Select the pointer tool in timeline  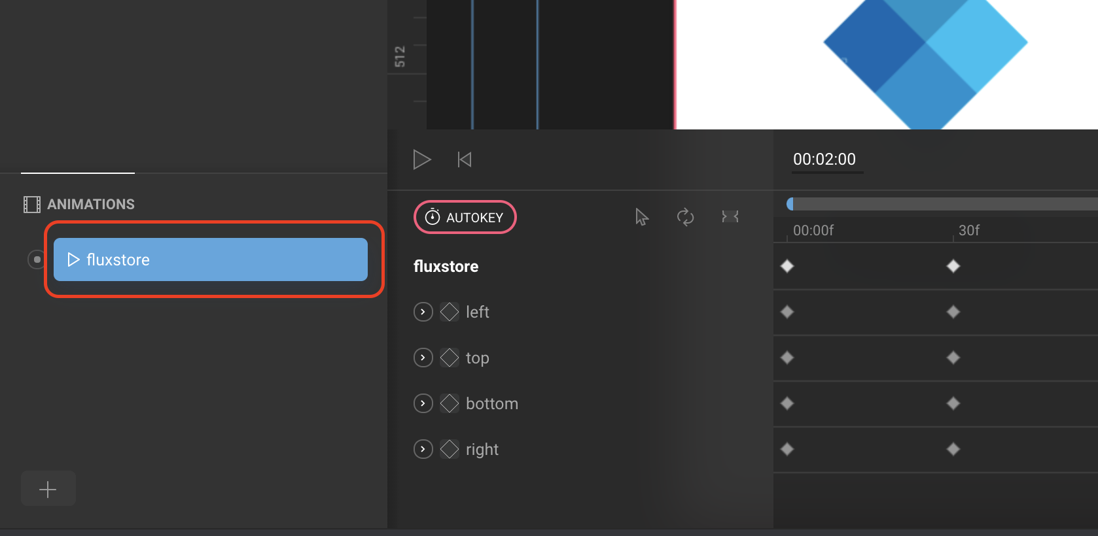641,217
